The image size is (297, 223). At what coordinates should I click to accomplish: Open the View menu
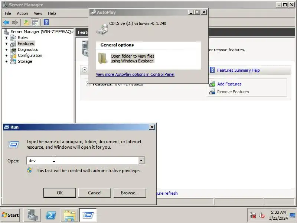(x=38, y=13)
